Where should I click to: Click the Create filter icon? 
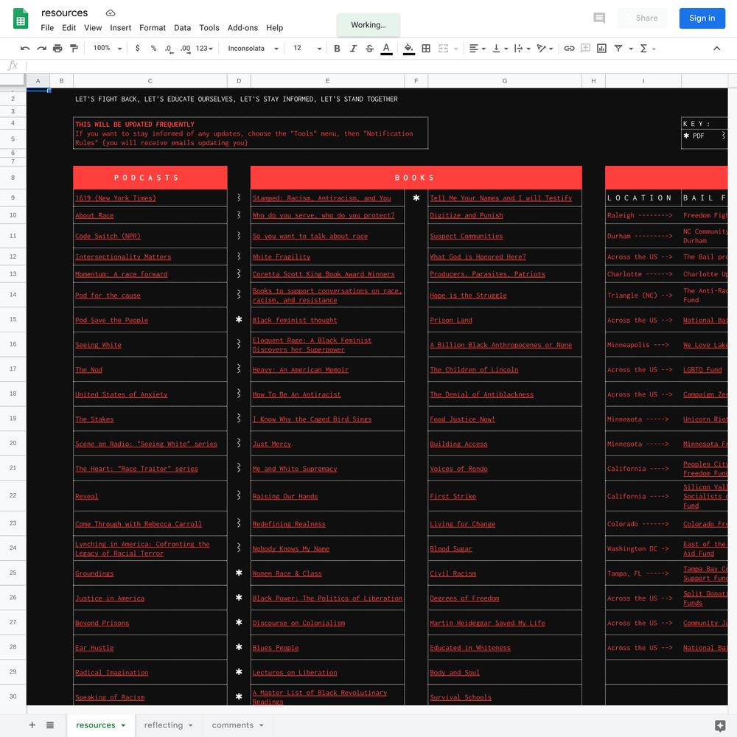point(618,49)
